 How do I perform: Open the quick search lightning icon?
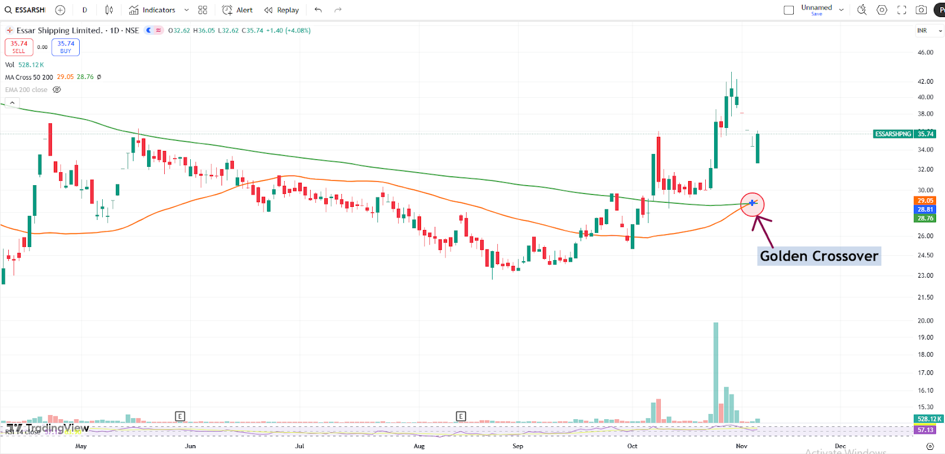(x=862, y=10)
